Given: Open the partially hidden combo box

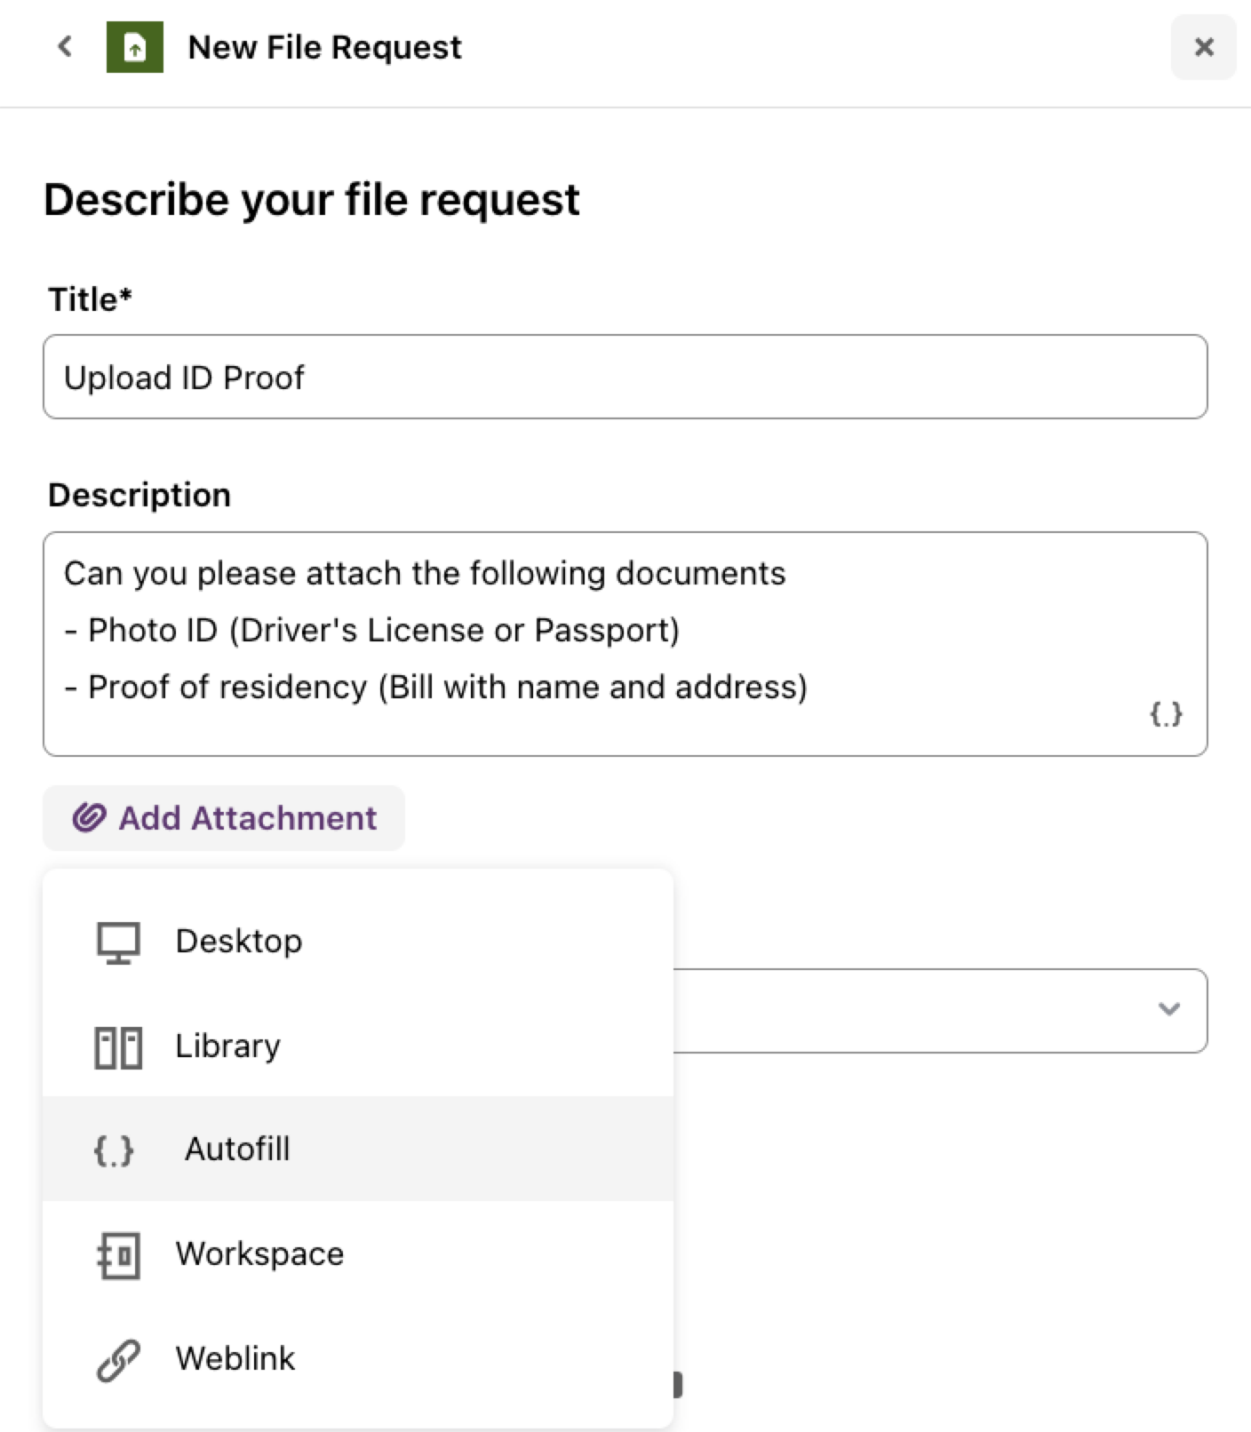Looking at the screenshot, I should click(940, 1011).
